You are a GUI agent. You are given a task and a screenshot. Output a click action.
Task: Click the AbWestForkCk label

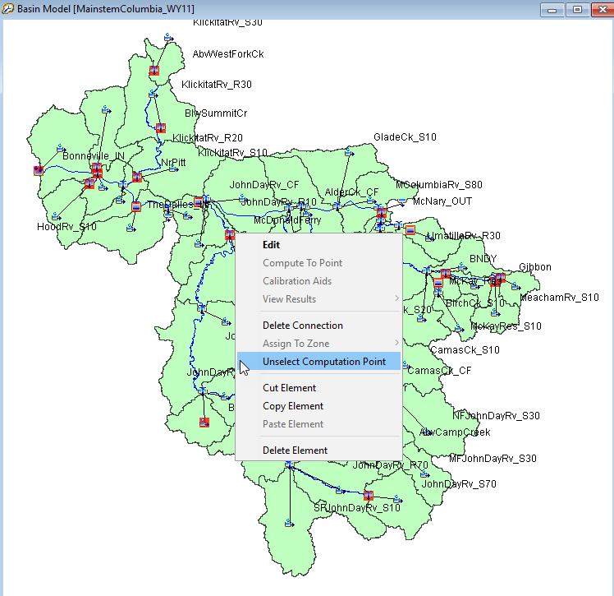228,54
